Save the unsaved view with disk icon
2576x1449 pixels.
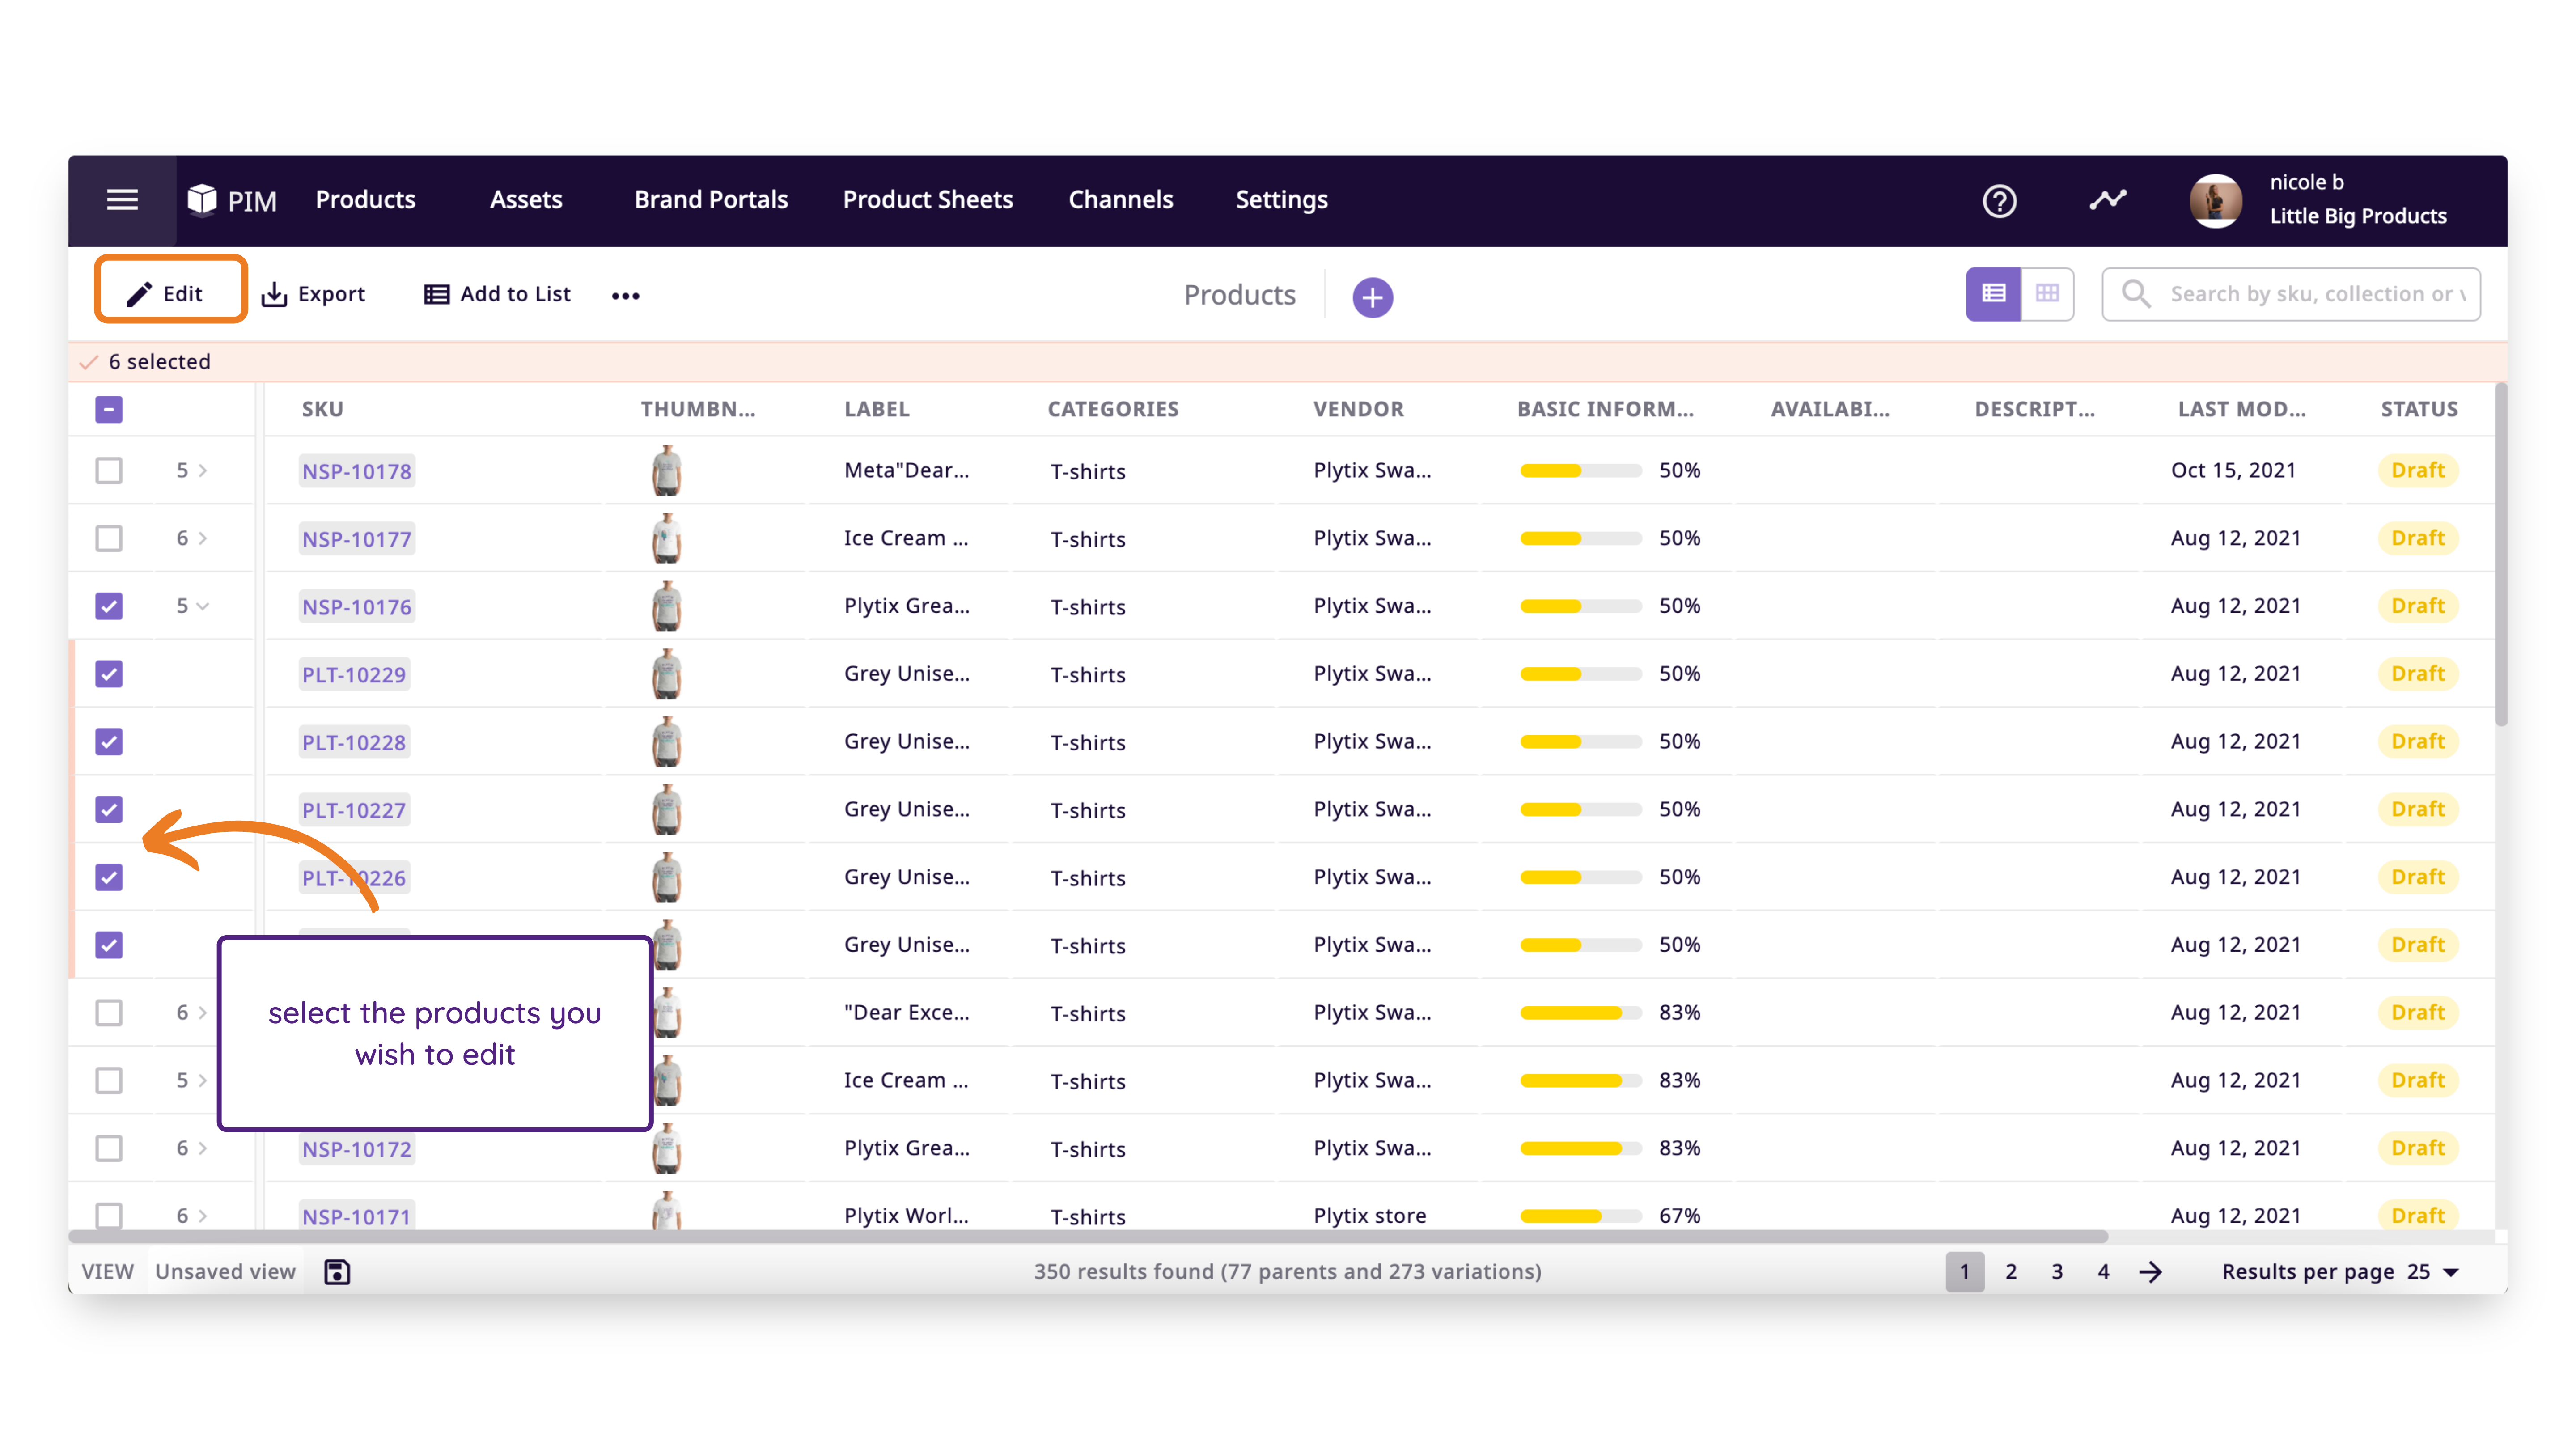tap(337, 1271)
